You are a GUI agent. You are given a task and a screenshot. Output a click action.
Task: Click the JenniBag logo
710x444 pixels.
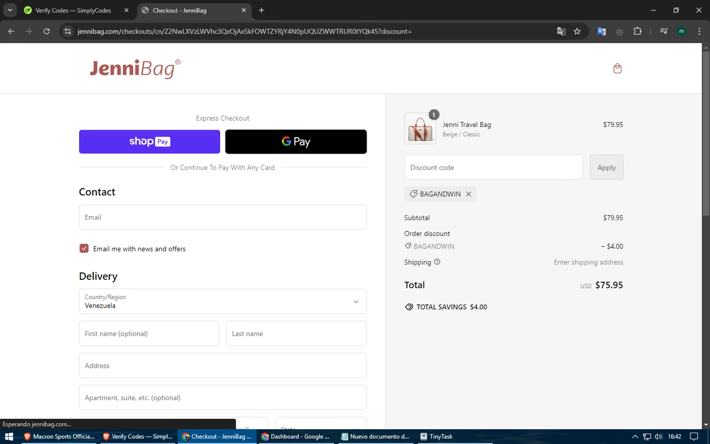pos(135,69)
